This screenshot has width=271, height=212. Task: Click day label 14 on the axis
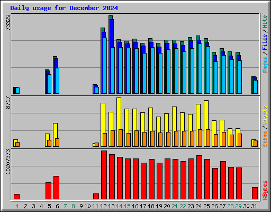coord(119,206)
